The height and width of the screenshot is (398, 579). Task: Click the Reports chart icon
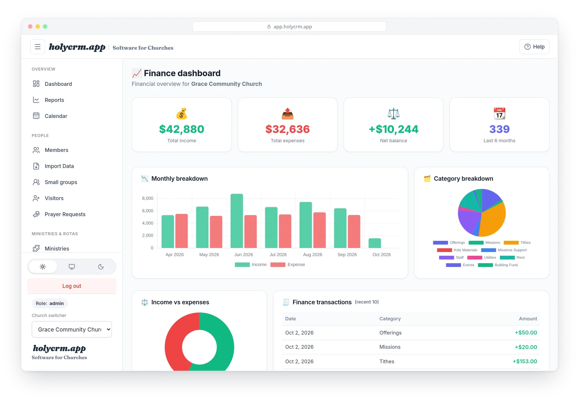click(x=36, y=100)
